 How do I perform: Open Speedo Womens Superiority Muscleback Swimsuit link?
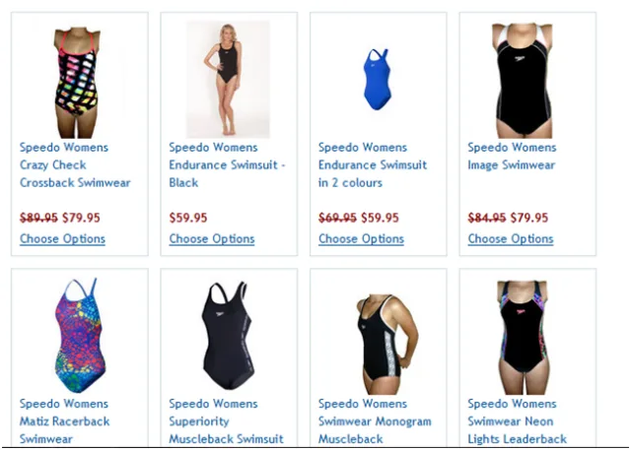click(226, 421)
